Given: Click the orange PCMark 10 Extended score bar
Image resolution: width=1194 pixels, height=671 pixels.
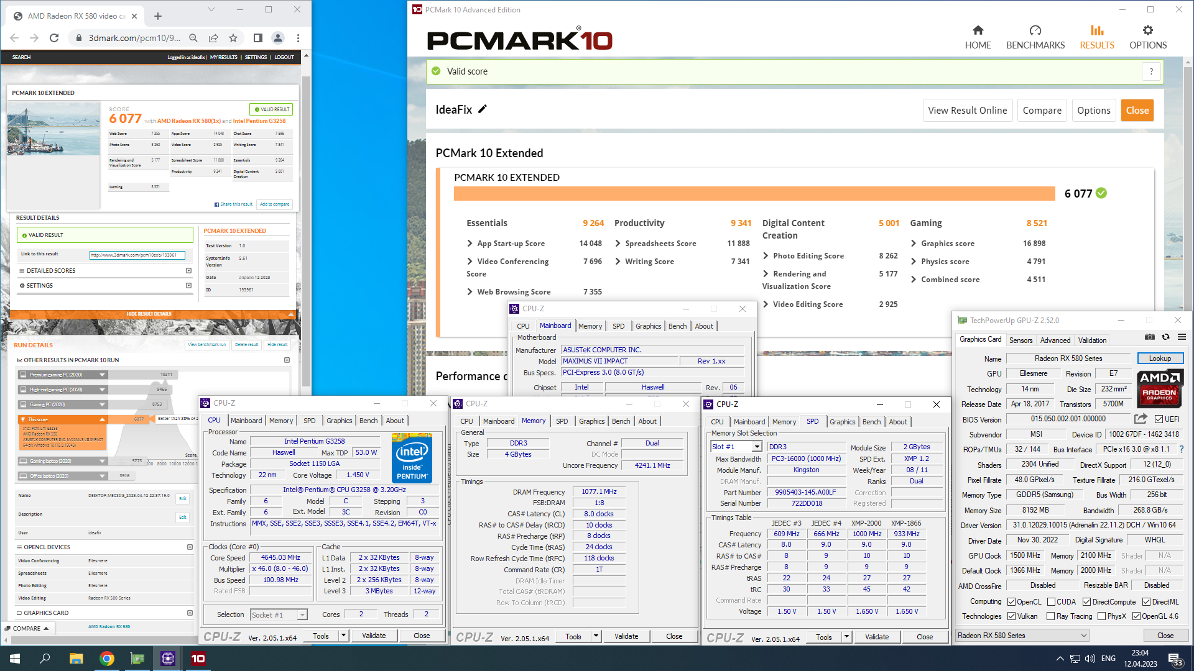Looking at the screenshot, I should [x=754, y=194].
